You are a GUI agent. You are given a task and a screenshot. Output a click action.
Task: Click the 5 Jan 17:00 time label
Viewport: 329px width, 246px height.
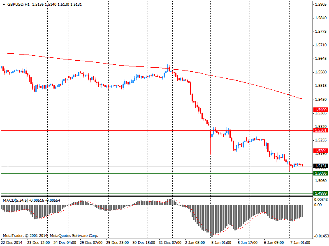click(x=248, y=242)
